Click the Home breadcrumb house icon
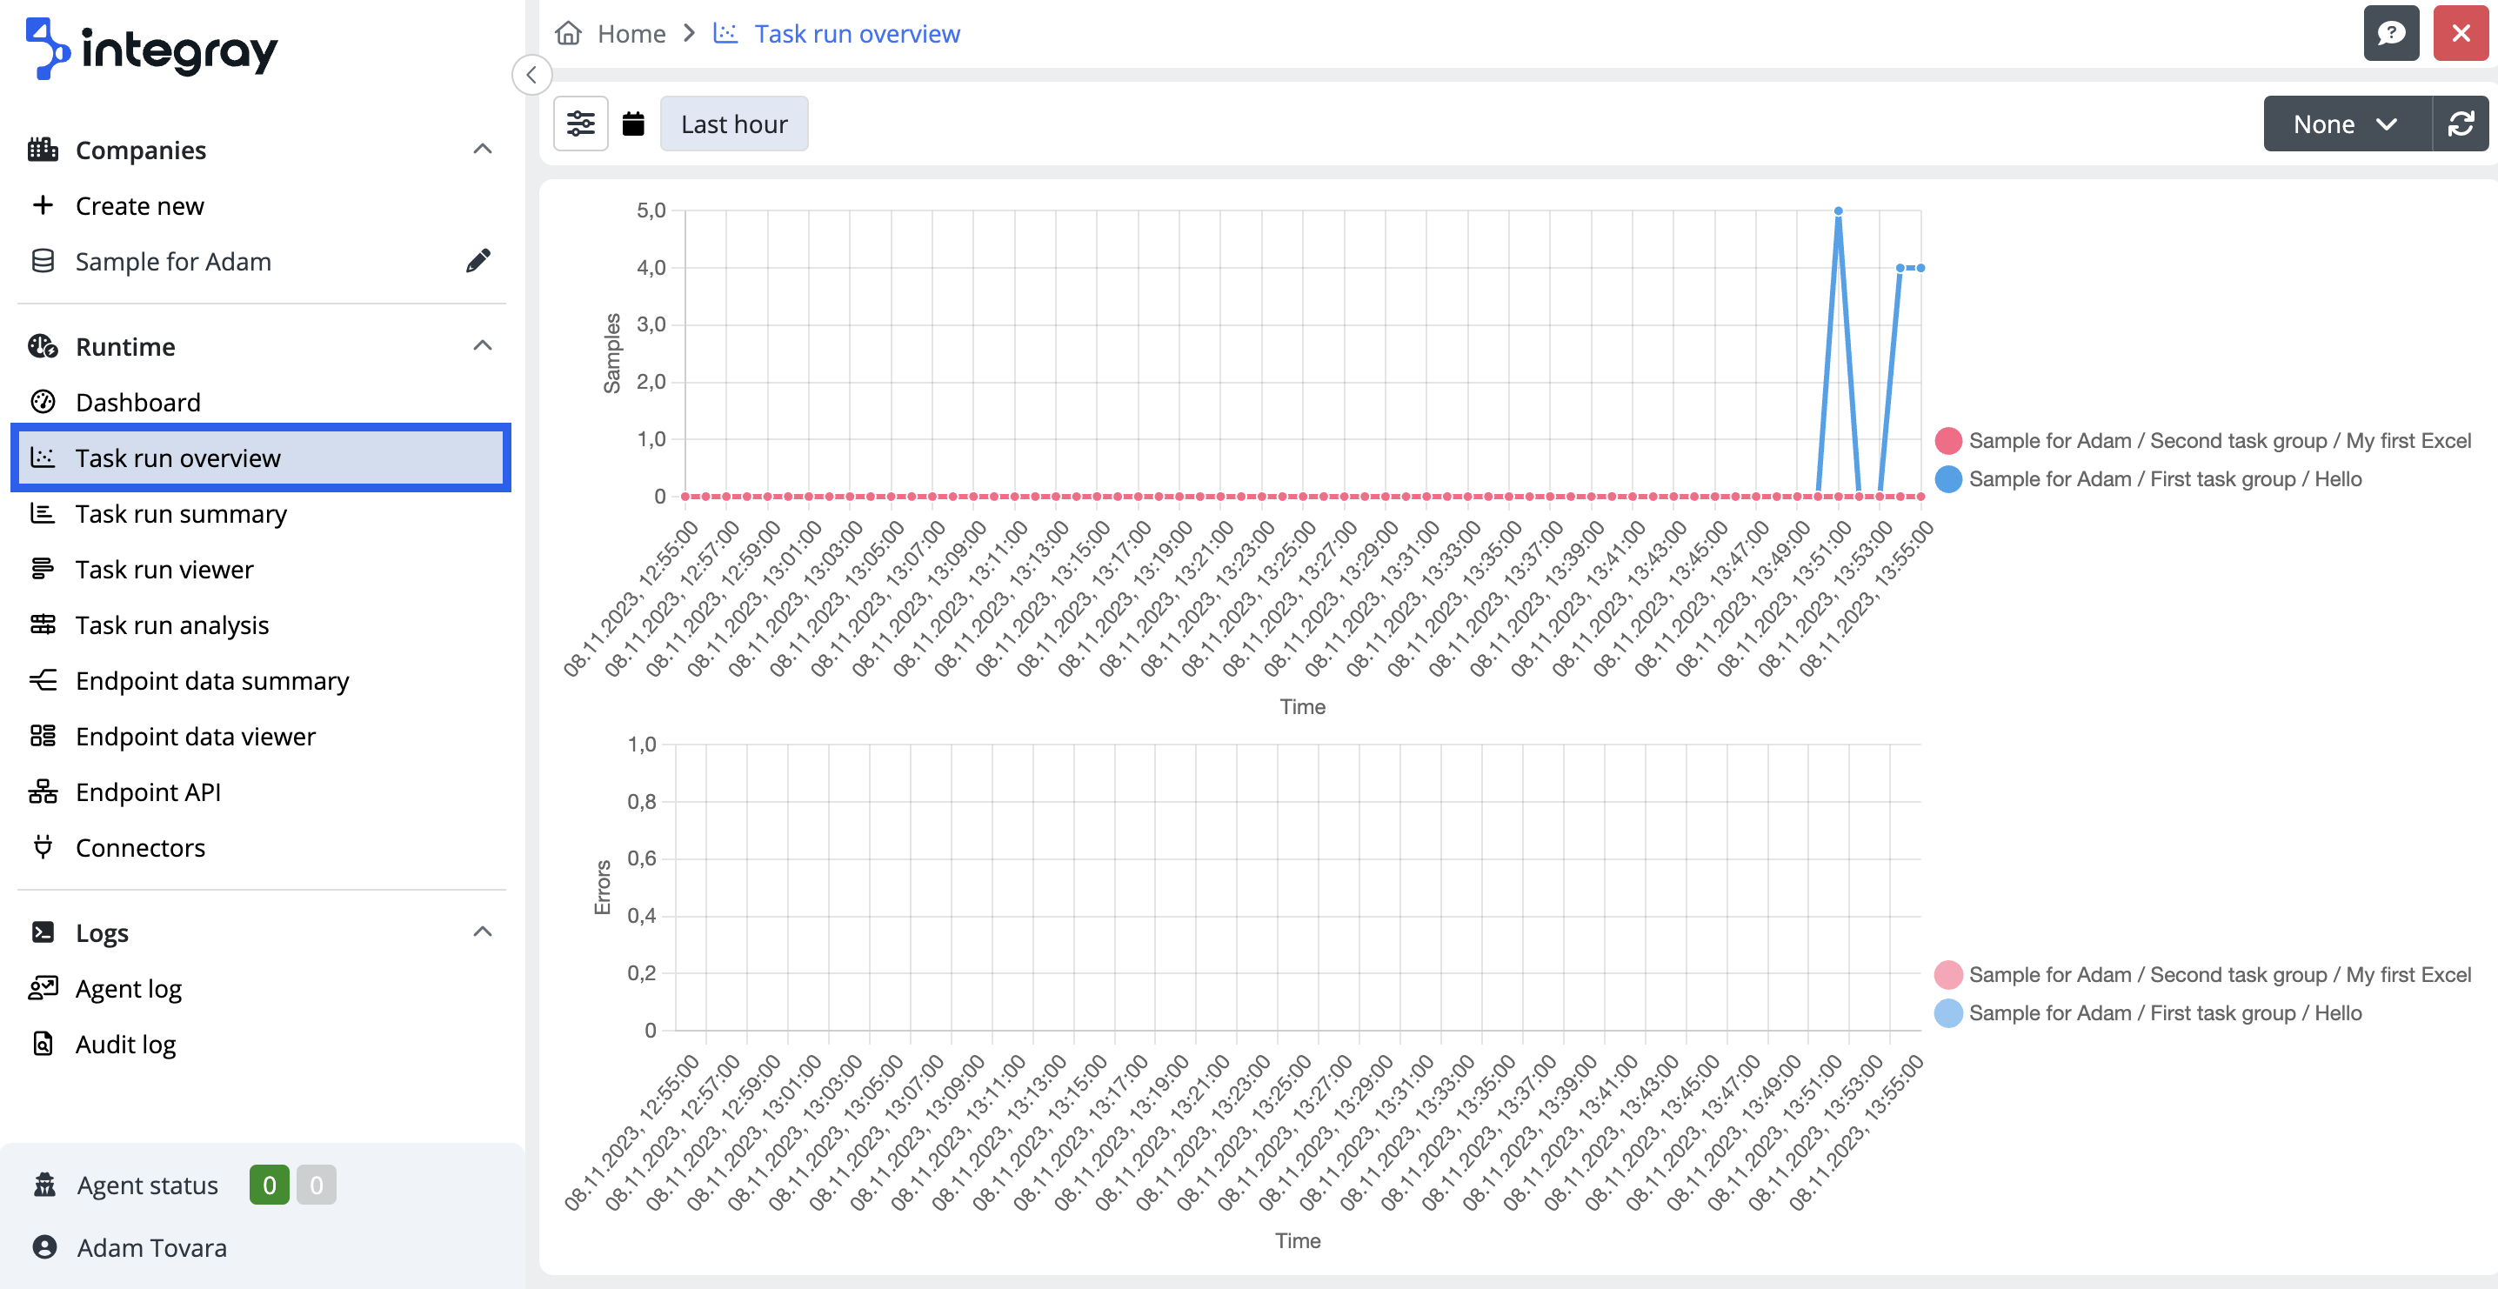2498x1289 pixels. tap(568, 33)
